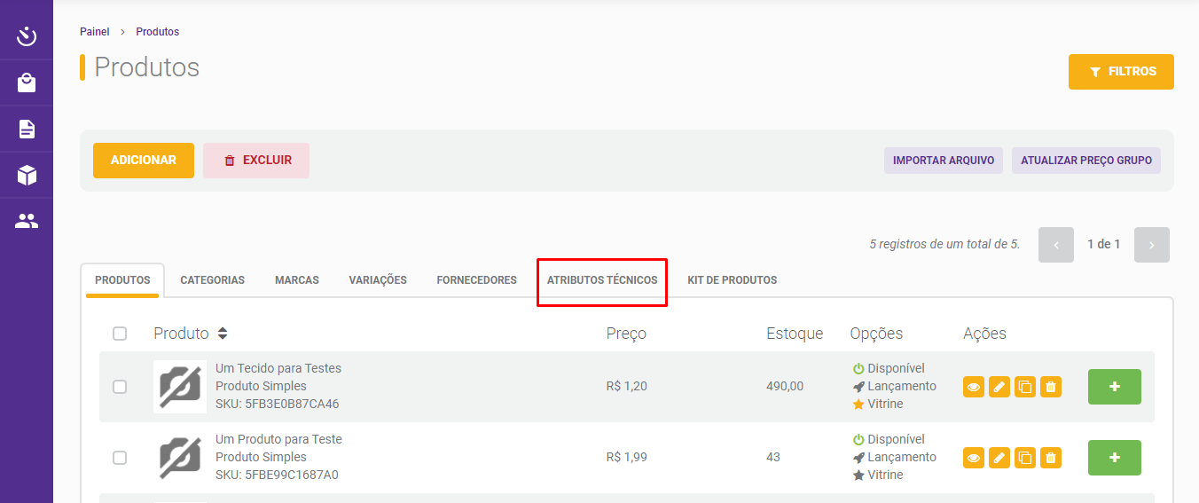This screenshot has height=503, width=1199.
Task: Select the Importar Arquivo button
Action: point(944,161)
